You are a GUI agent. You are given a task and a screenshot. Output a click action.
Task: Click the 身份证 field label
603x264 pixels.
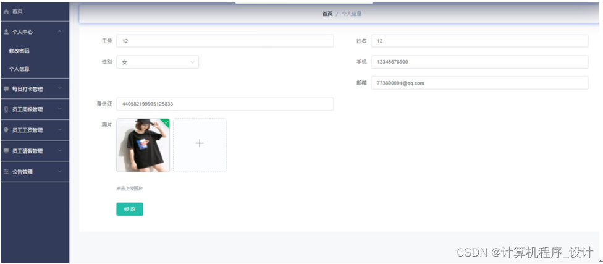pos(104,104)
